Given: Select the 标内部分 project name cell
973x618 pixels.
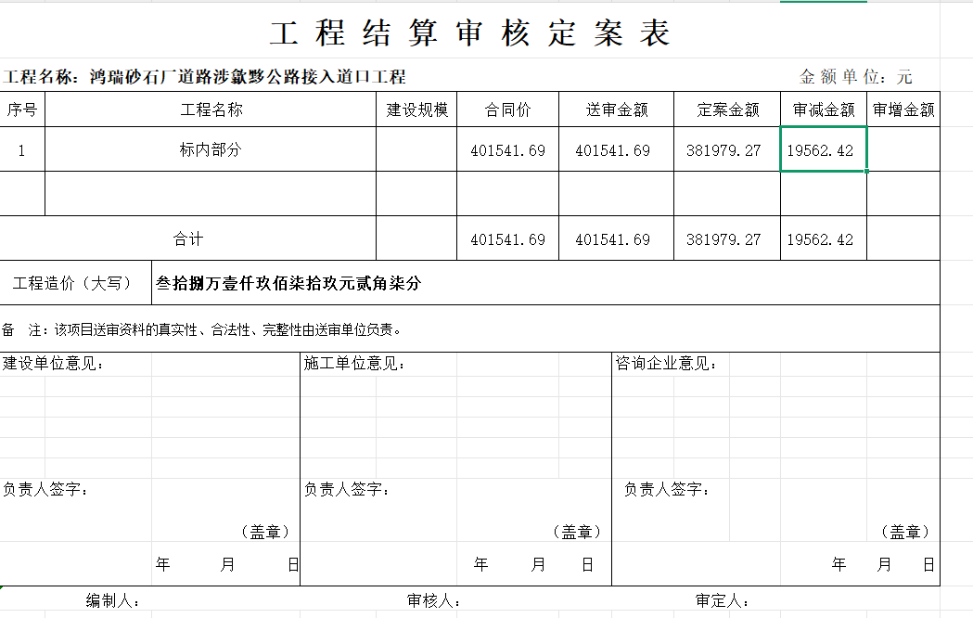Looking at the screenshot, I should coord(210,149).
